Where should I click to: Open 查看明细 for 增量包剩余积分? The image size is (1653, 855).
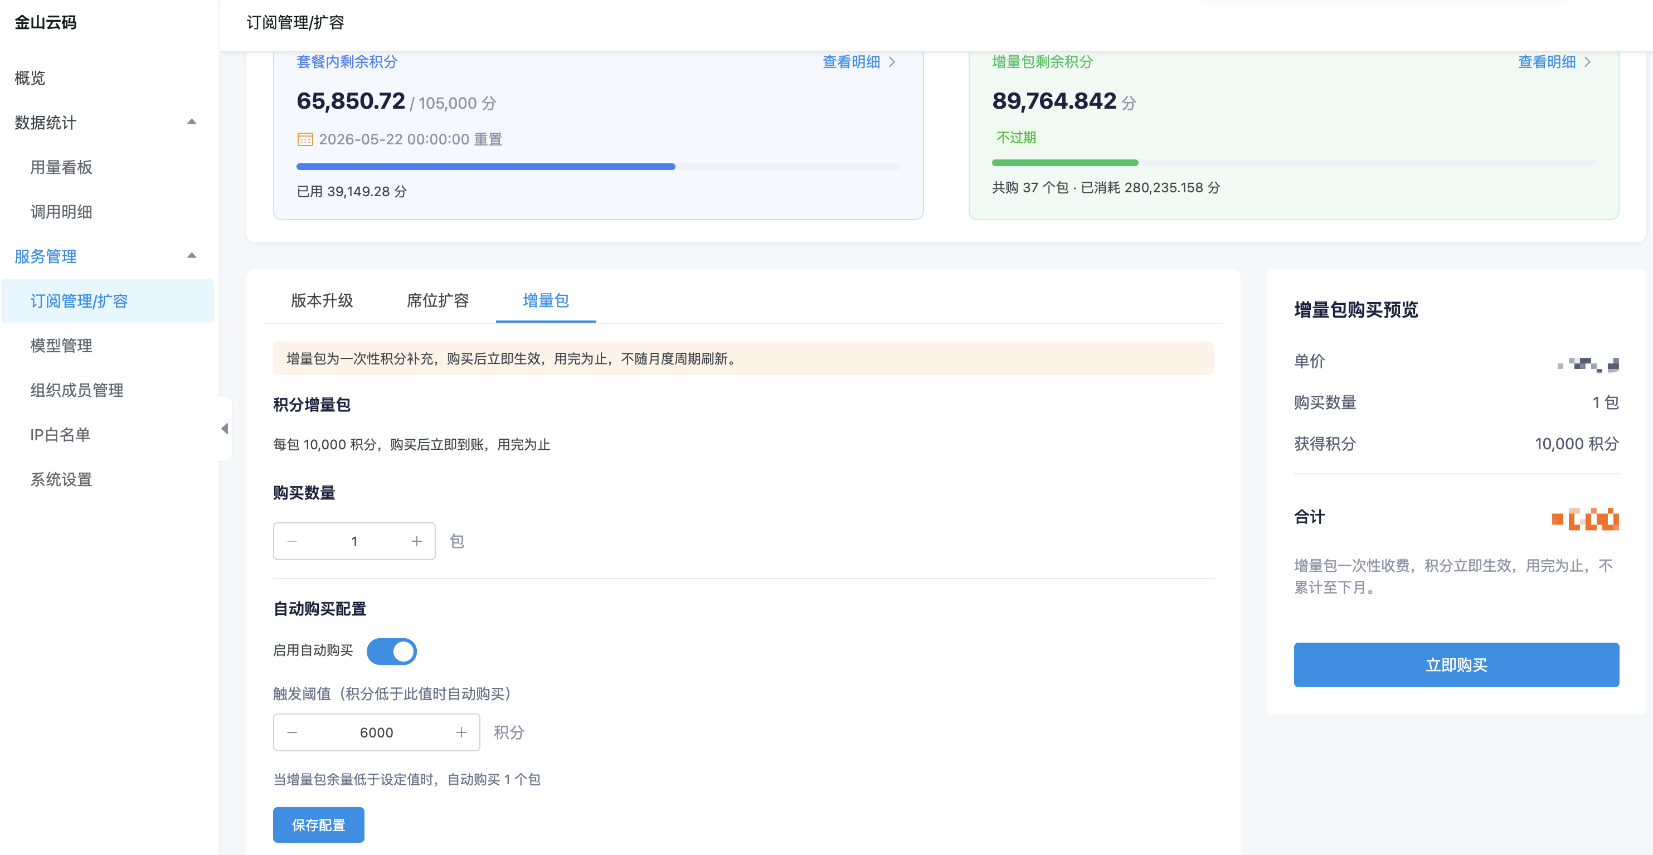1547,62
